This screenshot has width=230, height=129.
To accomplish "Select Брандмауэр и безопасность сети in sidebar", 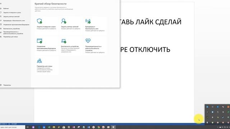I will click(x=14, y=21).
